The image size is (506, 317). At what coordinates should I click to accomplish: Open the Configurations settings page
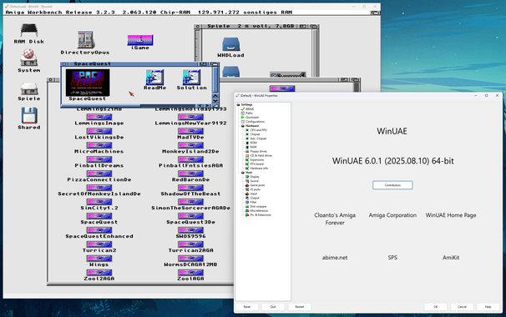click(x=255, y=122)
